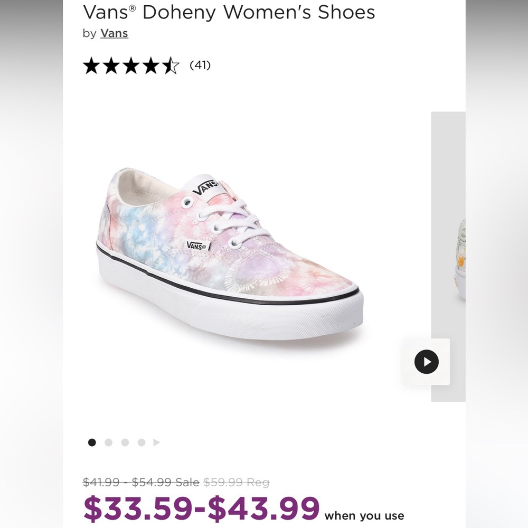The width and height of the screenshot is (528, 528).
Task: Click the first star in the rating
Action: click(x=92, y=65)
